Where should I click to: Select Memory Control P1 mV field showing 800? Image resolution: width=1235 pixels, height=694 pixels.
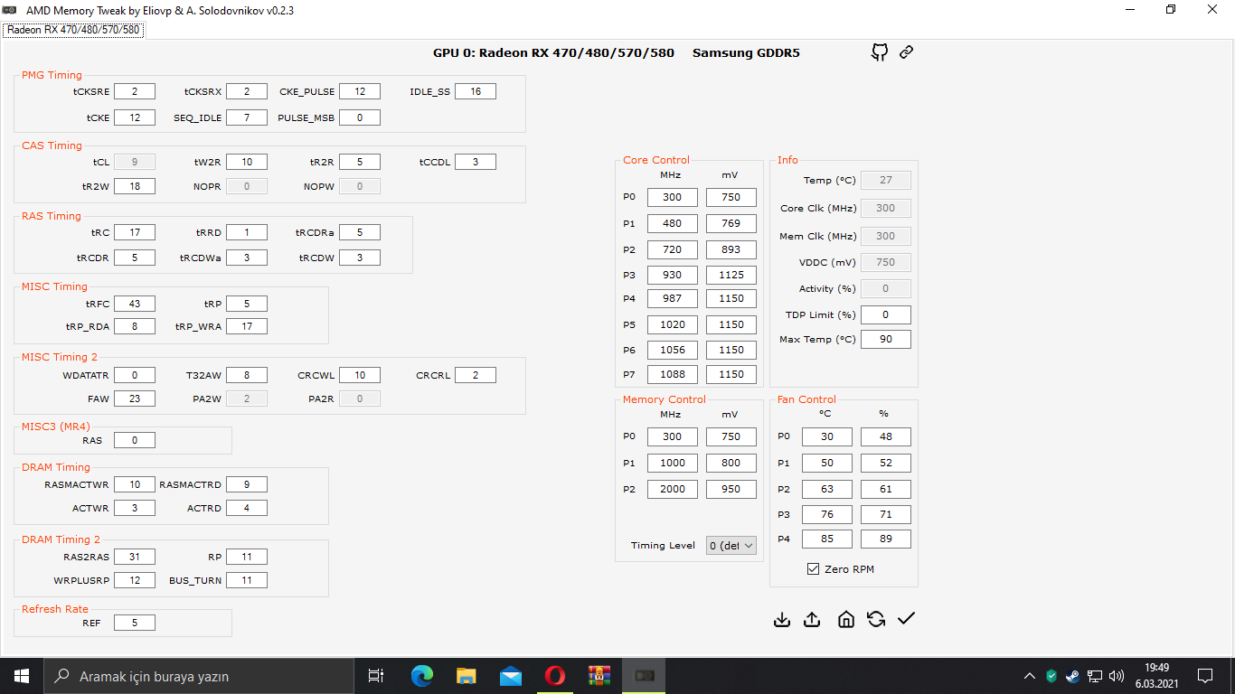click(731, 463)
